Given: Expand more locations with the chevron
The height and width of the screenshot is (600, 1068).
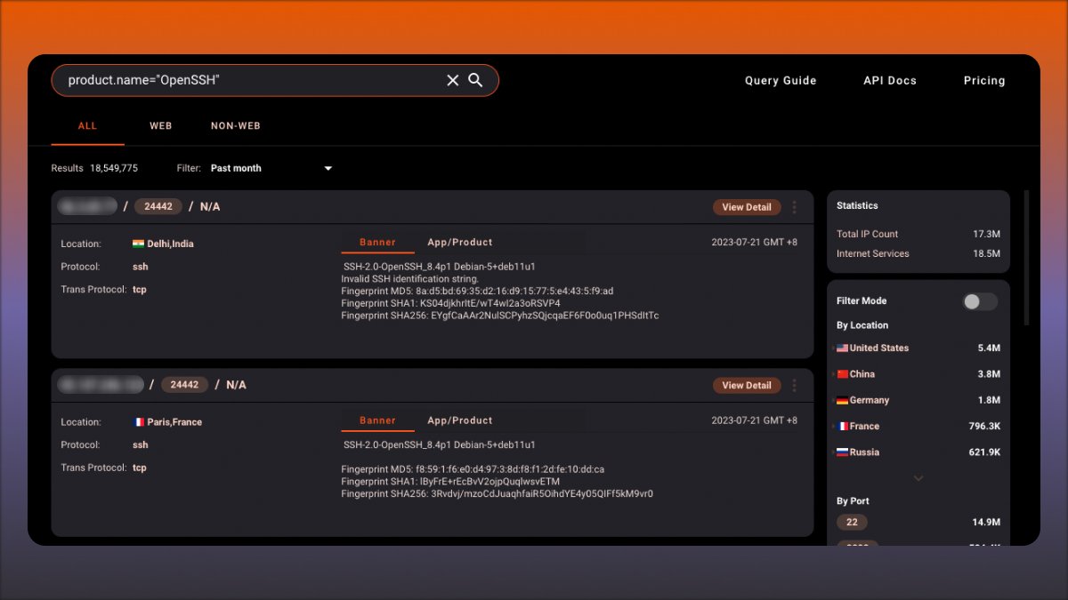Looking at the screenshot, I should (918, 478).
